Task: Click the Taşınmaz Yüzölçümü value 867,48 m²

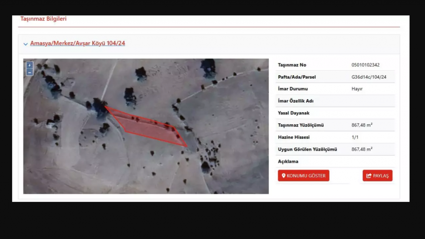Action: tap(362, 125)
